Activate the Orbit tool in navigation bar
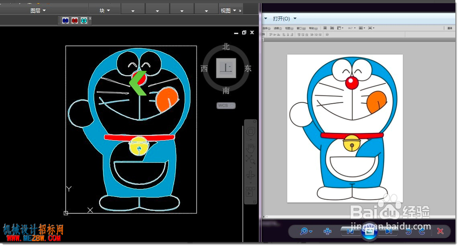459x247 pixels. point(250,175)
